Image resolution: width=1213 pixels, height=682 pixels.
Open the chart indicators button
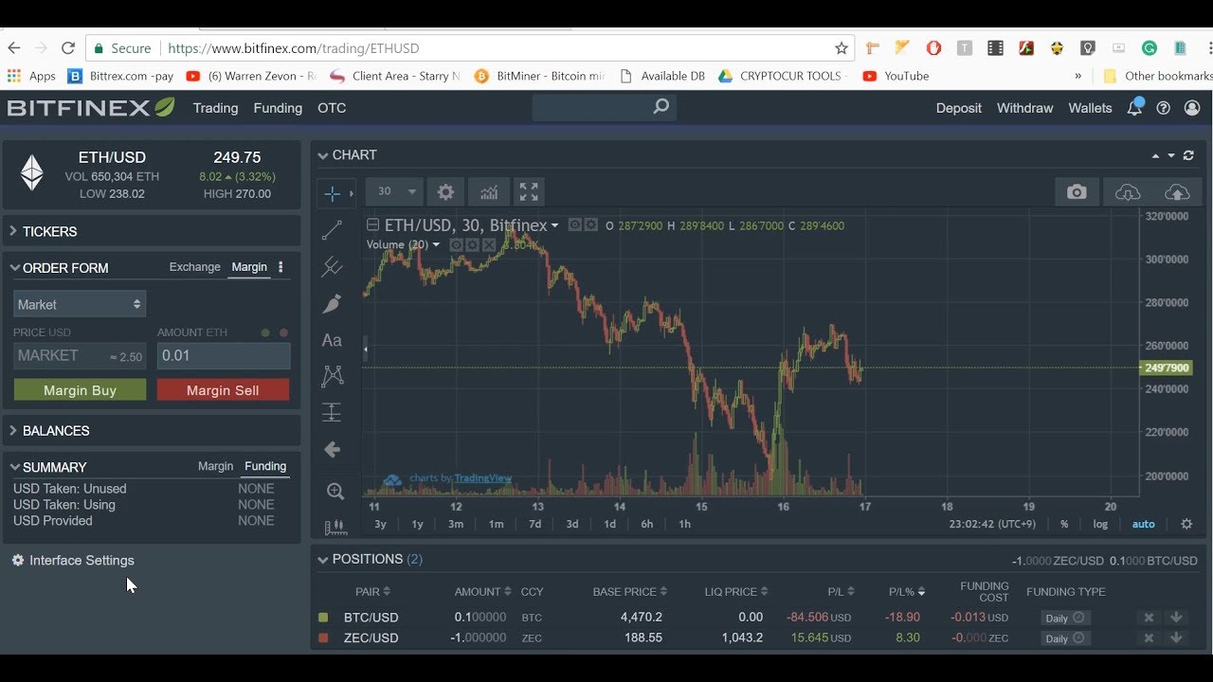coord(489,191)
